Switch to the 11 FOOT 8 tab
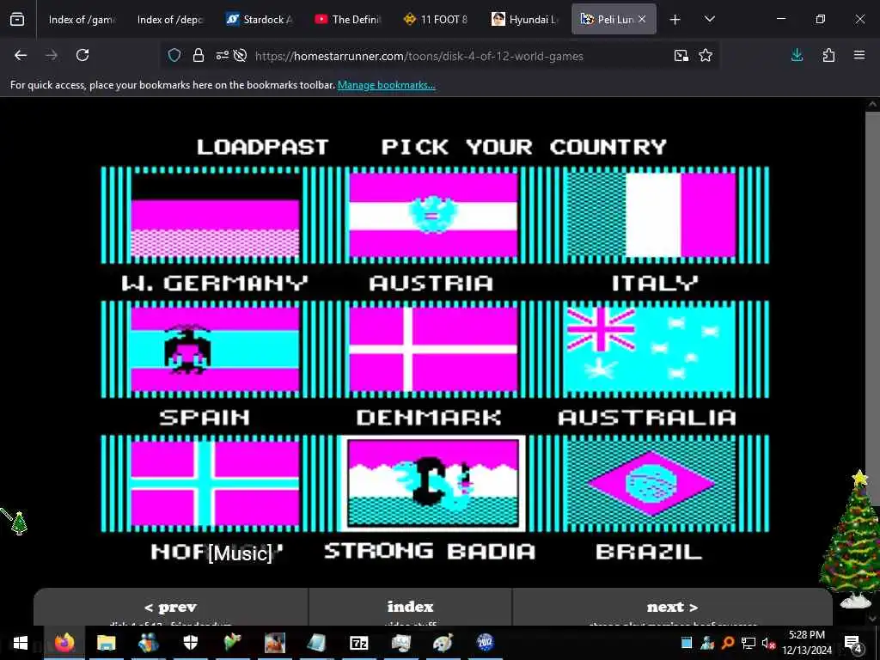Image resolution: width=880 pixels, height=660 pixels. [x=437, y=20]
